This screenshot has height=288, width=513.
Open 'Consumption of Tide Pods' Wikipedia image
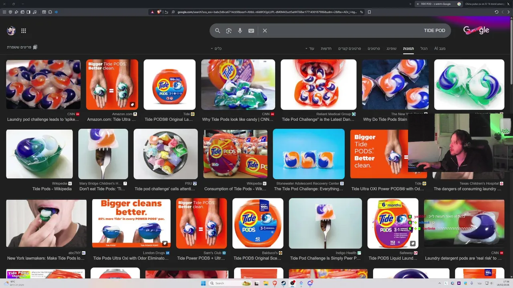pos(235,154)
